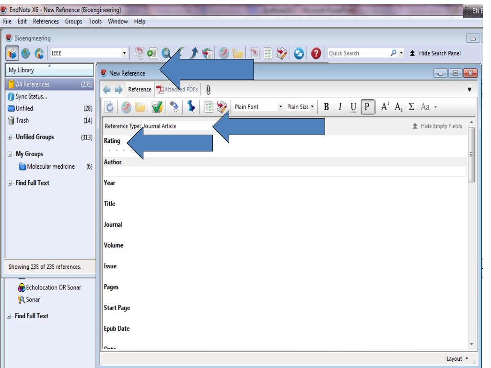Open the References menu
This screenshot has width=491, height=368.
click(46, 21)
